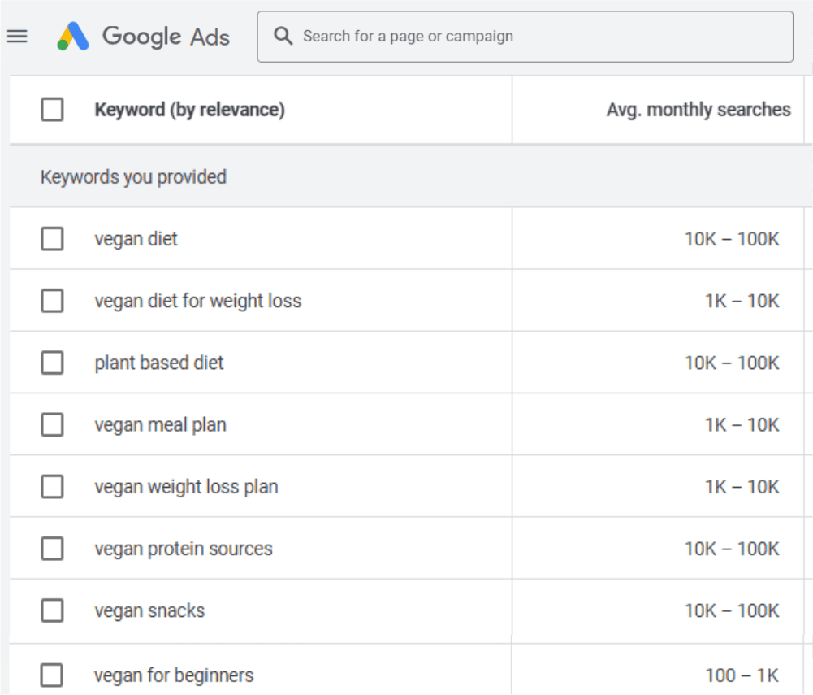
Task: Toggle the select-all keywords checkbox
Action: pyautogui.click(x=52, y=110)
